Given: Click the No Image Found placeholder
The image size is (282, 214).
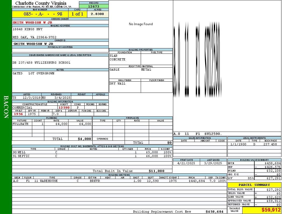Looking at the screenshot, I should pos(141,24).
